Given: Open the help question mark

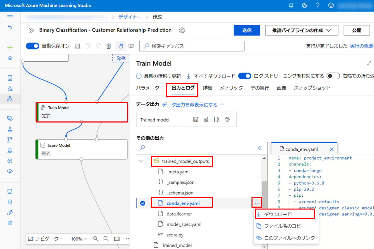Looking at the screenshot, I should point(318,5).
